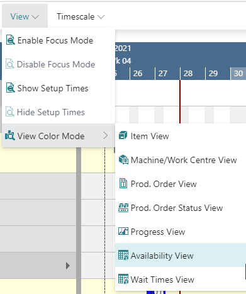Viewport: 246px width, 294px height.
Task: Click the View Color Mode icon
Action: click(10, 136)
